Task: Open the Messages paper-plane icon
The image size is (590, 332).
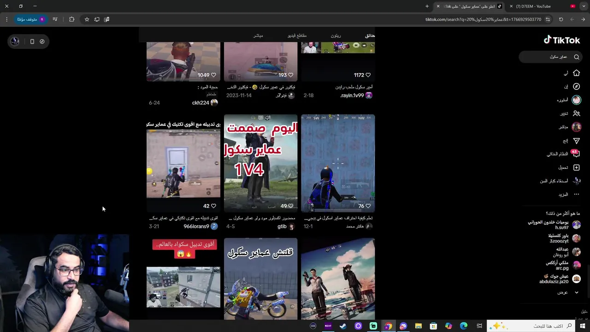Action: (576, 141)
